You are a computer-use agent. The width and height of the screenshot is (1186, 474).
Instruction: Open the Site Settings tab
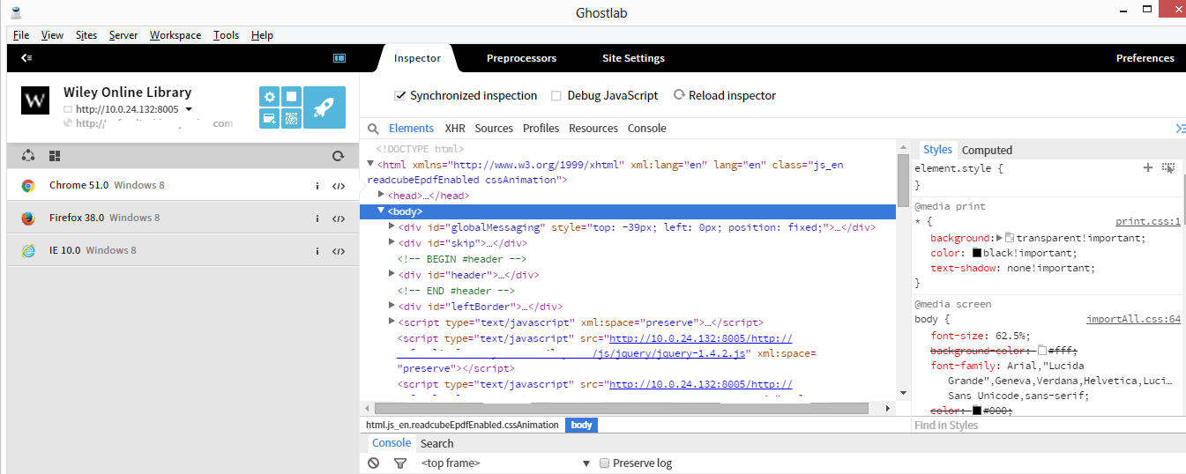point(633,58)
